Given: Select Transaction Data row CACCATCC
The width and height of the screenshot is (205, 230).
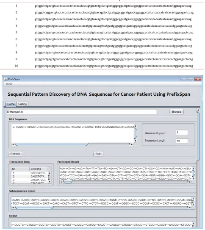Looking at the screenshot, I should [30, 180].
